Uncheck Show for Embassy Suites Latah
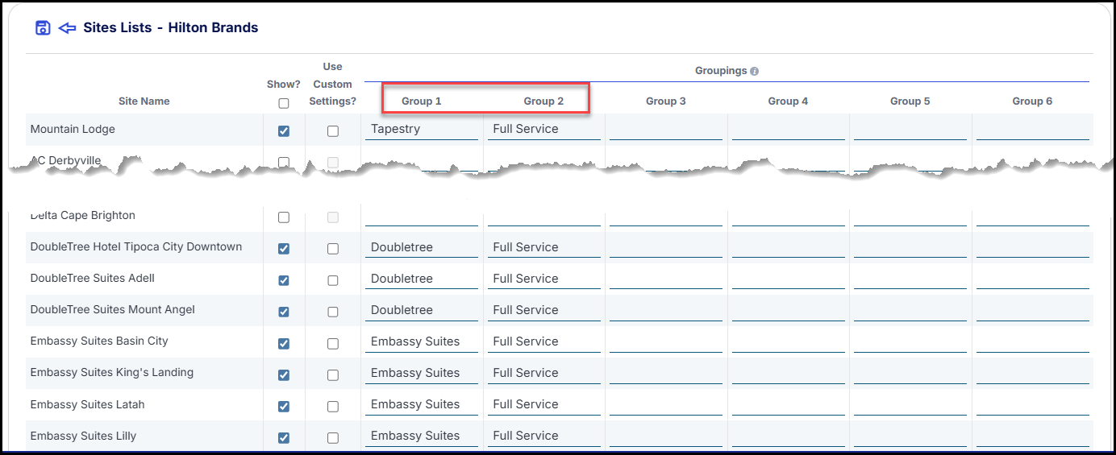This screenshot has width=1116, height=455. click(x=284, y=407)
